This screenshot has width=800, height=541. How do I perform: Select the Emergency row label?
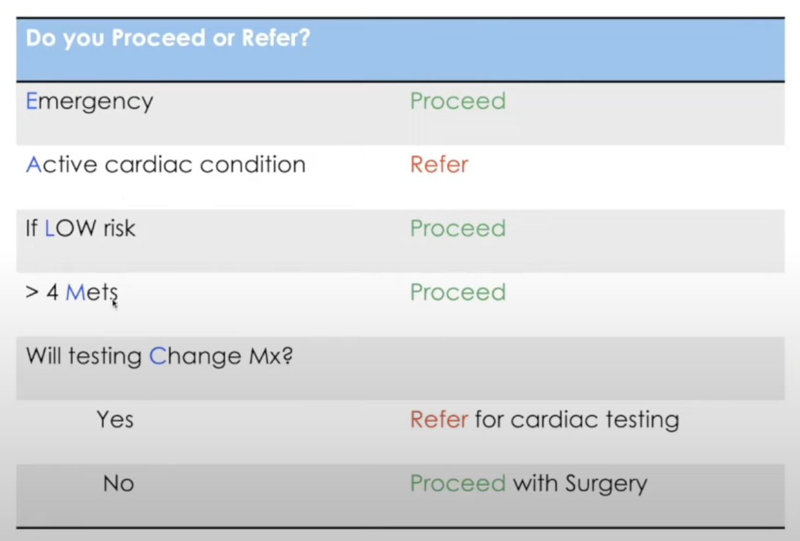tap(89, 102)
